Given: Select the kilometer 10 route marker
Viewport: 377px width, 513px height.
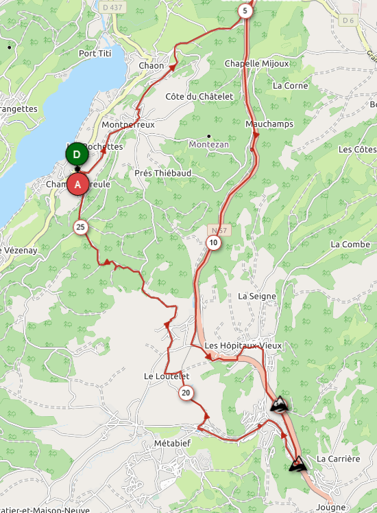Looking at the screenshot, I should (x=213, y=242).
